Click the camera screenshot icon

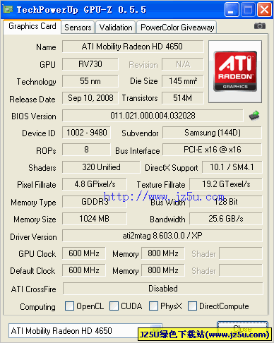(x=260, y=26)
